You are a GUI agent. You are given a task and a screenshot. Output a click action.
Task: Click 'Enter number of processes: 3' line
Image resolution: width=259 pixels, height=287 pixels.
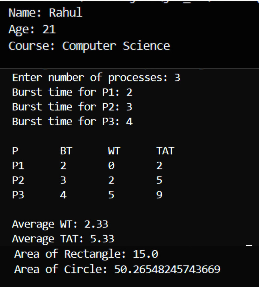96,78
